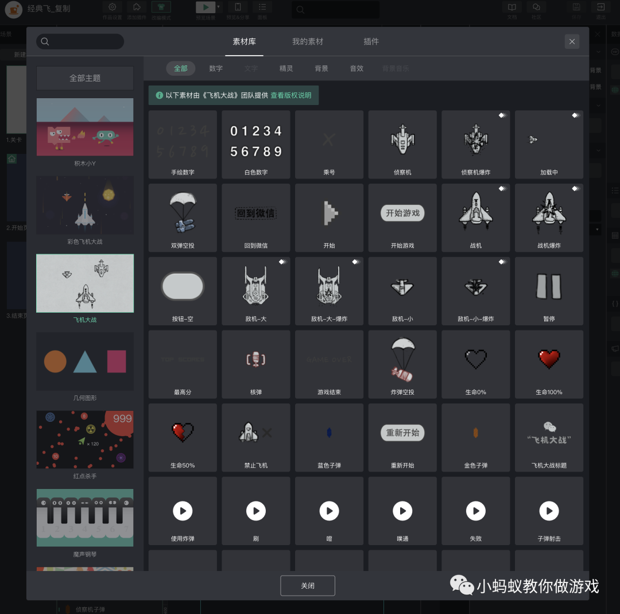Select the 加载中 loading sprite

[549, 144]
